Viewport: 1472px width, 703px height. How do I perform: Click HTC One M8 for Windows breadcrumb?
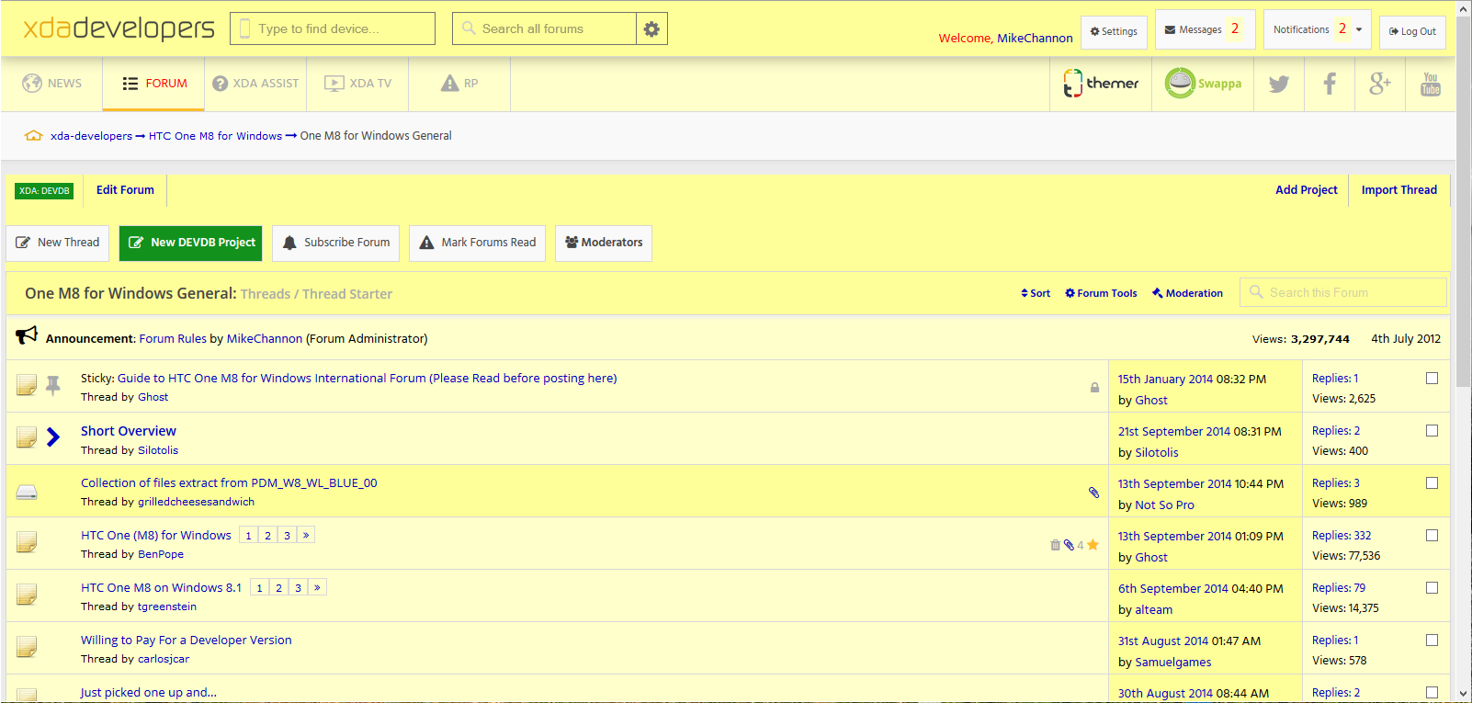click(x=215, y=136)
